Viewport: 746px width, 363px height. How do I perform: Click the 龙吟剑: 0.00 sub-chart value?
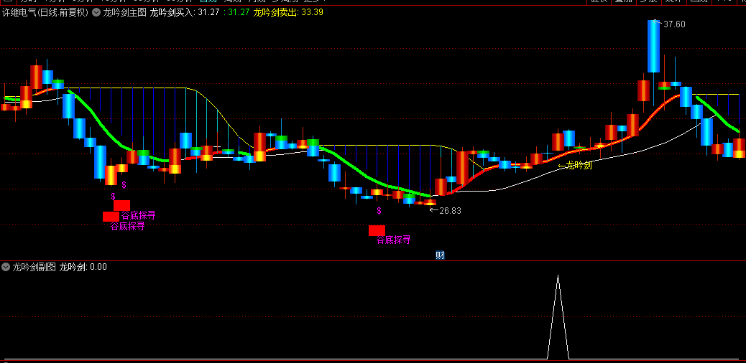(83, 267)
